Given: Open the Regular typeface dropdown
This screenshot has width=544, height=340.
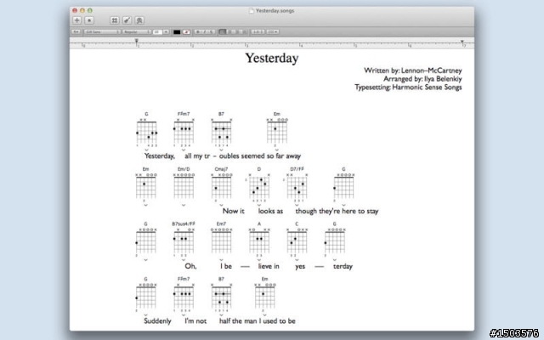Looking at the screenshot, I should (136, 32).
